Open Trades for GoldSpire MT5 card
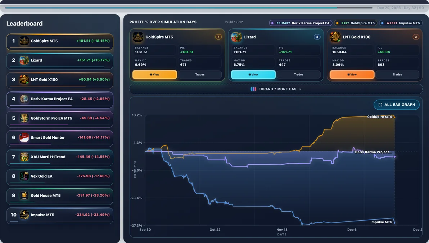The width and height of the screenshot is (429, 243). (200, 74)
